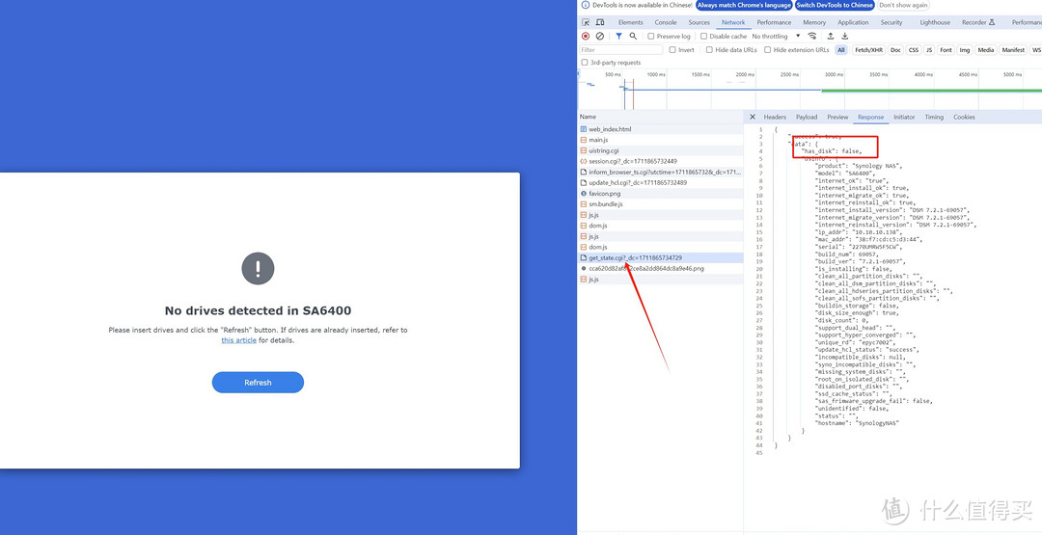The height and width of the screenshot is (535, 1042).
Task: Toggle the device toolbar icon
Action: click(600, 22)
